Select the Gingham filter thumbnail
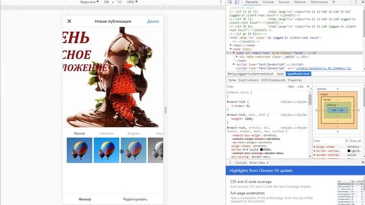 [133, 150]
